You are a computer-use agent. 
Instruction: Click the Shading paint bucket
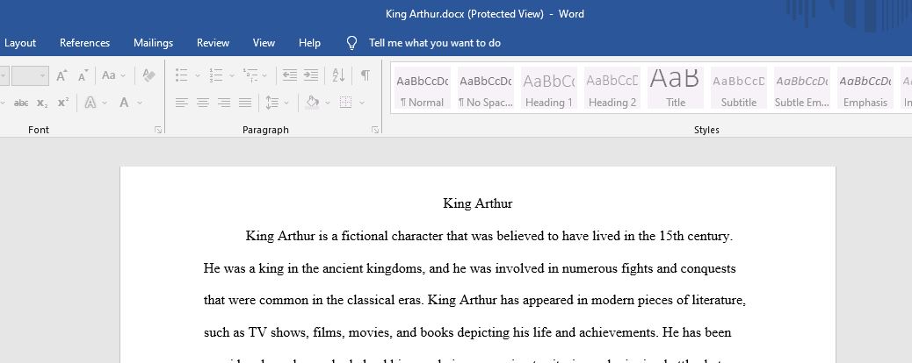pos(312,103)
